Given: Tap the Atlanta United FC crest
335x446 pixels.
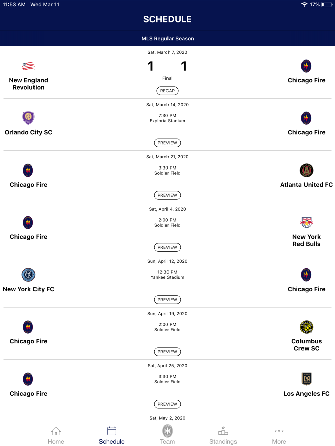Looking at the screenshot, I should click(x=306, y=170).
